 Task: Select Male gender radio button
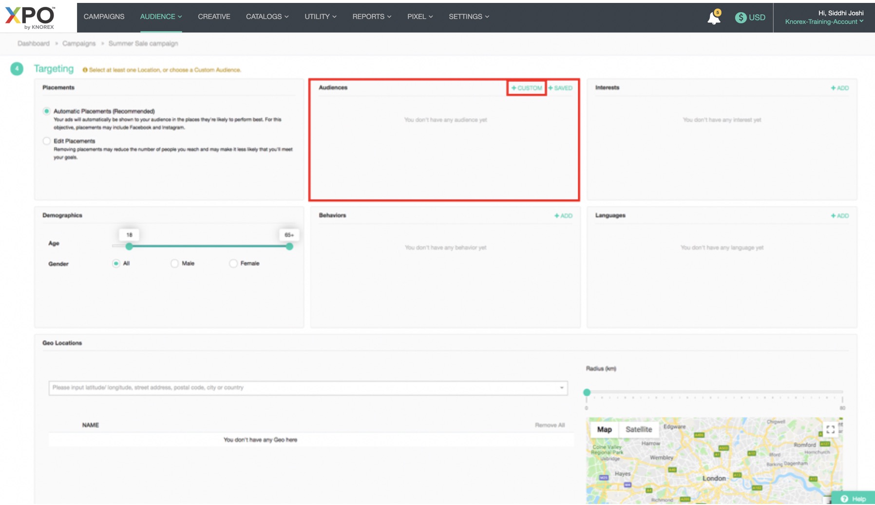click(174, 264)
